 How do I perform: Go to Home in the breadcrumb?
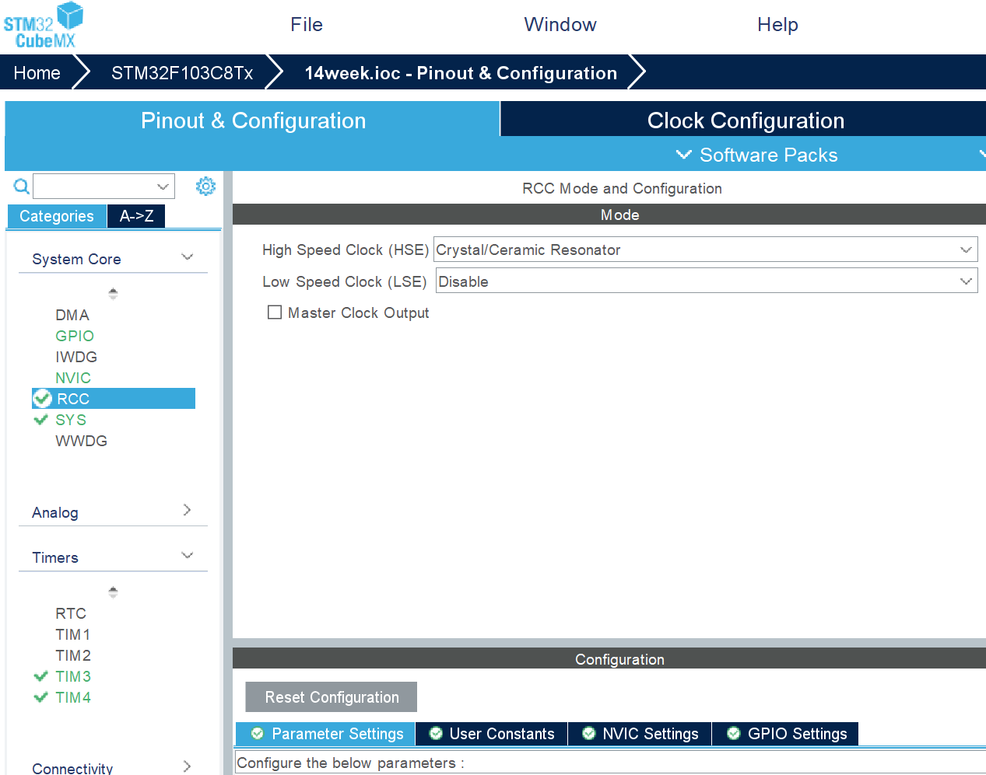point(37,73)
